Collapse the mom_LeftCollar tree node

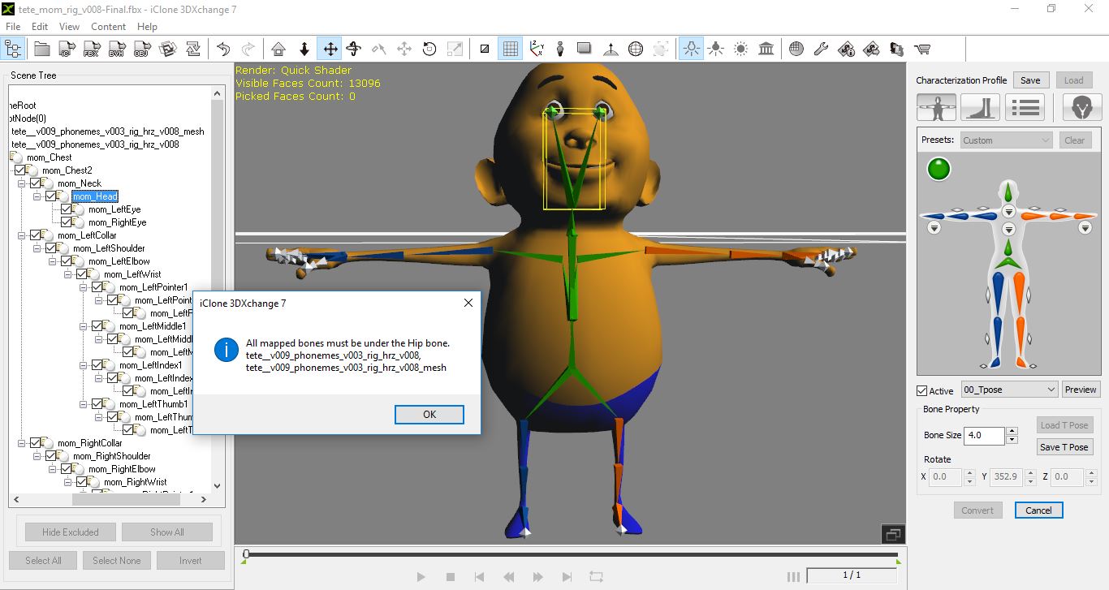tap(22, 235)
